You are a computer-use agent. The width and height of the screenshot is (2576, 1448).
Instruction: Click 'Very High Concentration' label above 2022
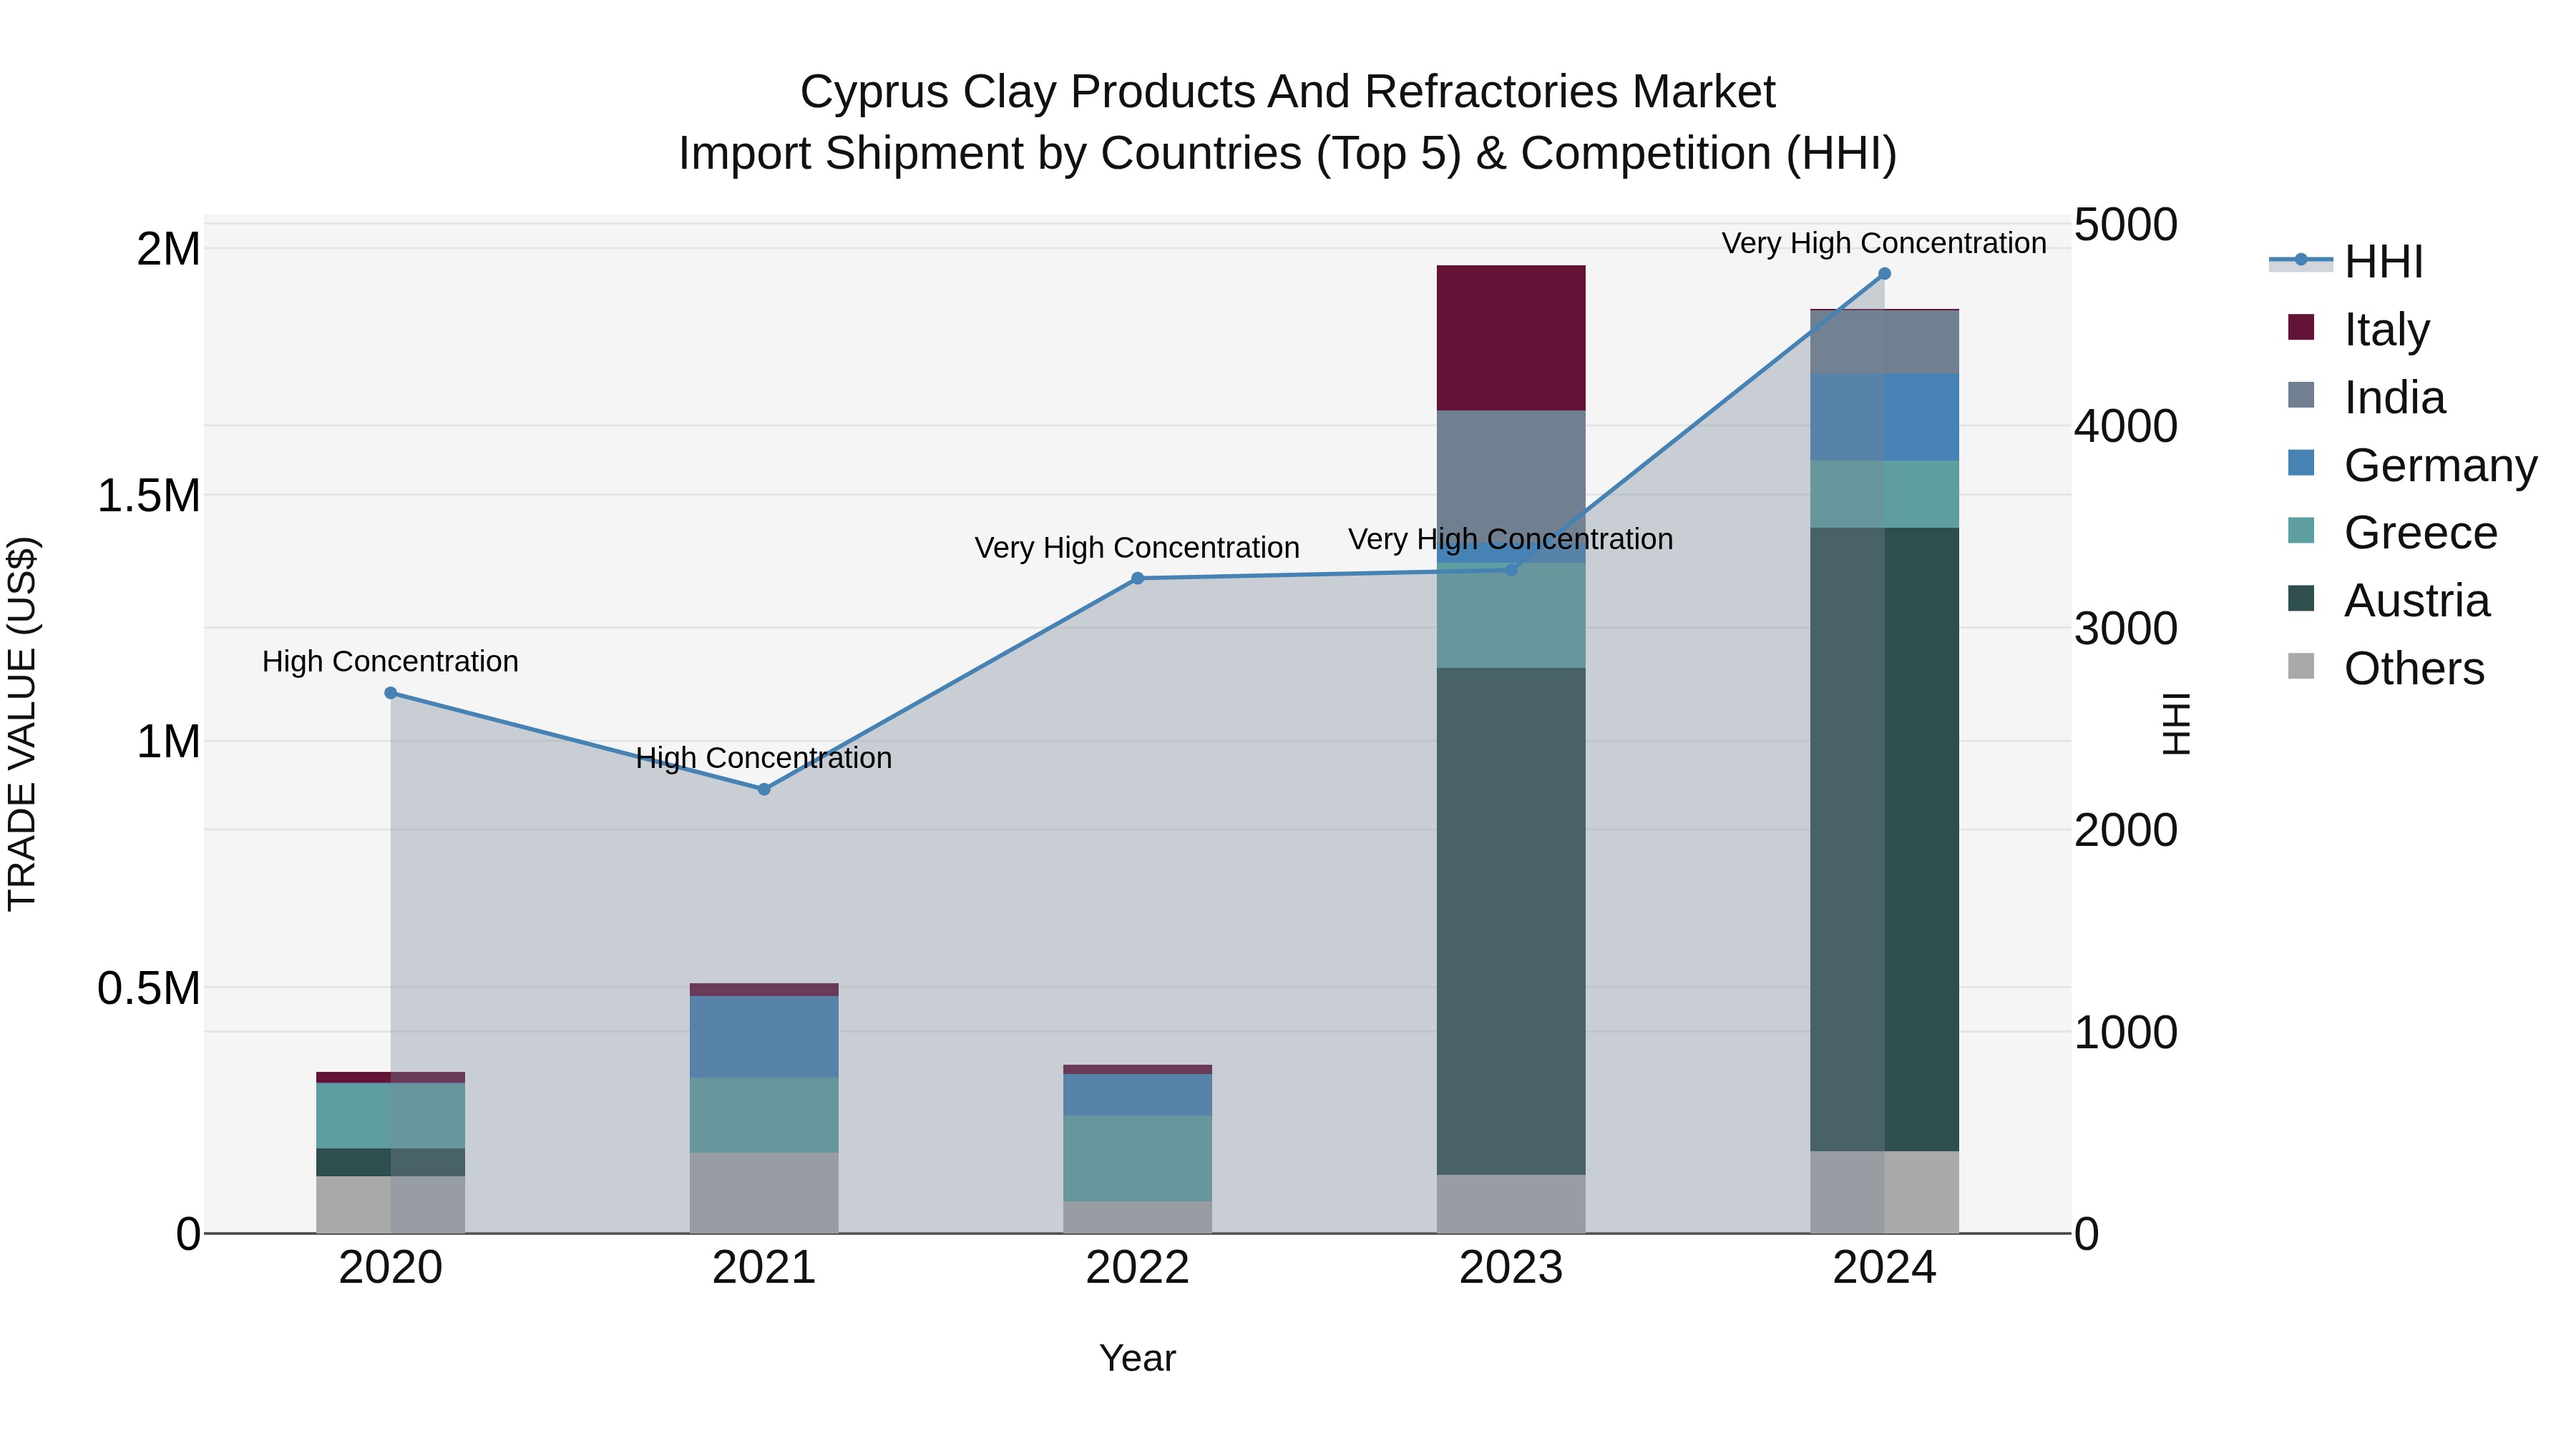pos(1137,548)
